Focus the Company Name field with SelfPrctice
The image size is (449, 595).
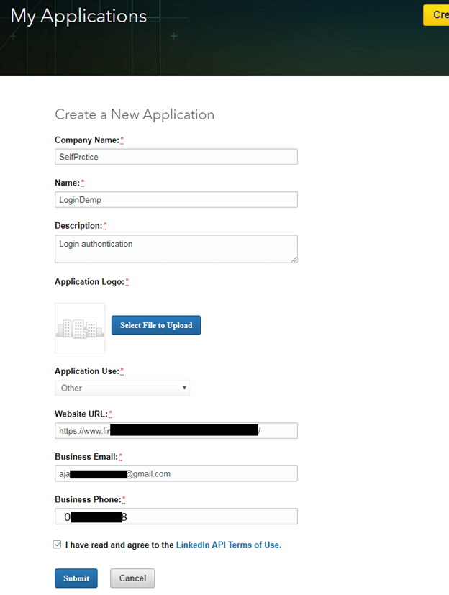pos(176,157)
